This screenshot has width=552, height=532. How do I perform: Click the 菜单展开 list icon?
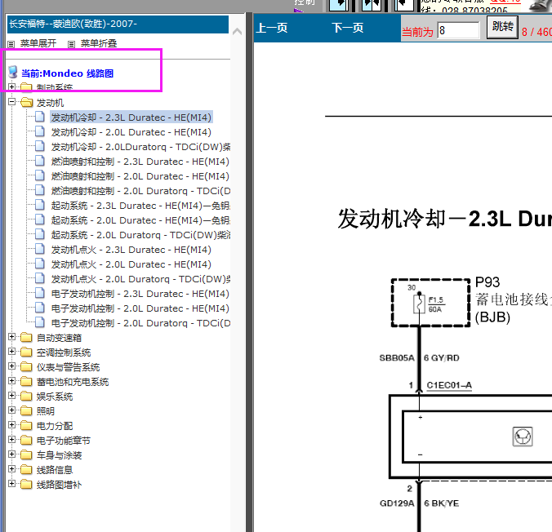coord(11,44)
